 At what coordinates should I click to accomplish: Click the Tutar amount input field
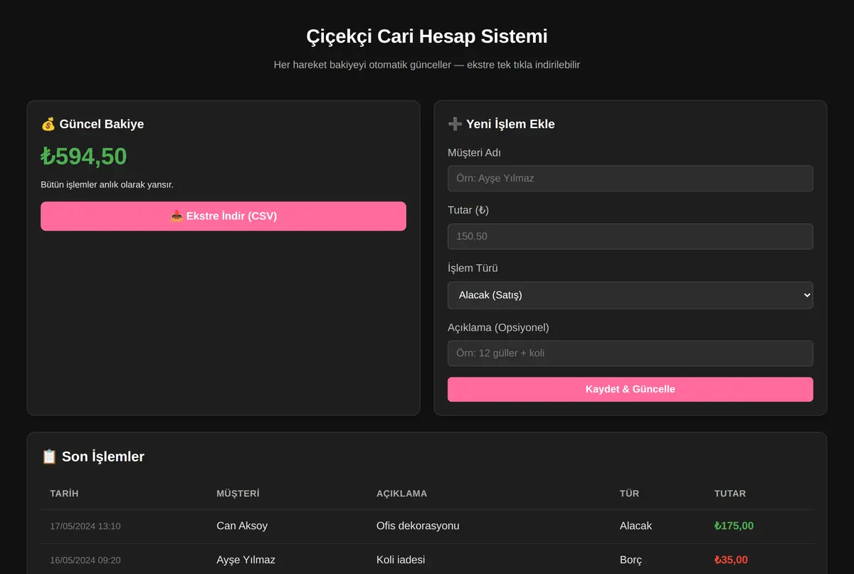pyautogui.click(x=631, y=236)
